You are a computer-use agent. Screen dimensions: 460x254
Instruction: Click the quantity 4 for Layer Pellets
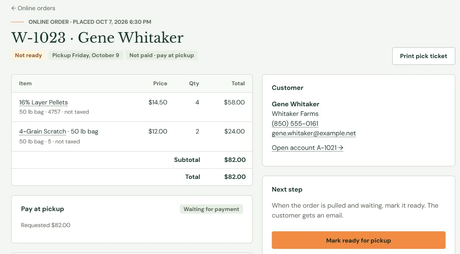197,102
